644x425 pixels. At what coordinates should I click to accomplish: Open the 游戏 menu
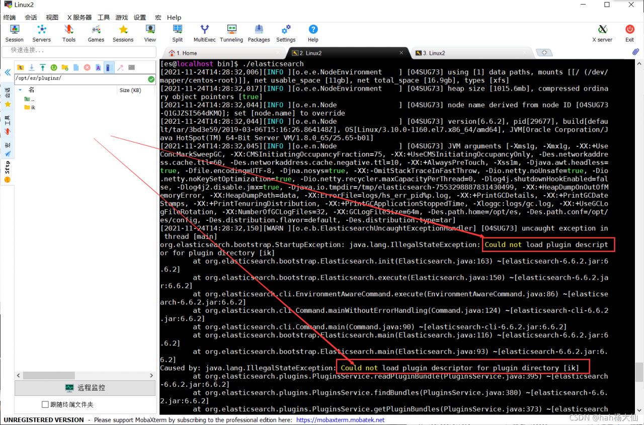[122, 17]
